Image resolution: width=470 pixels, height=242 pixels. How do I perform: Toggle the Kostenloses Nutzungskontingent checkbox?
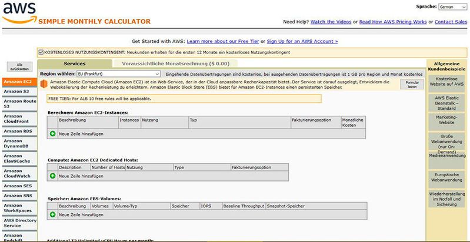(41, 52)
